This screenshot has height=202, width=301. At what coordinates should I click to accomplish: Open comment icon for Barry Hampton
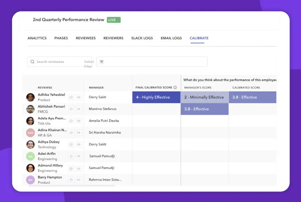71,180
